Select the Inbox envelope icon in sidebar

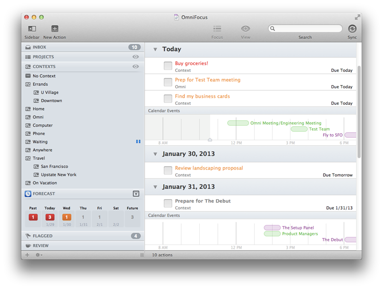point(28,47)
